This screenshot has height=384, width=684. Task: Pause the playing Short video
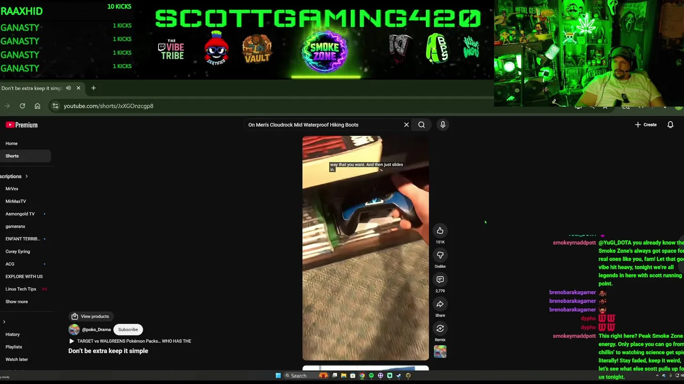[x=366, y=248]
